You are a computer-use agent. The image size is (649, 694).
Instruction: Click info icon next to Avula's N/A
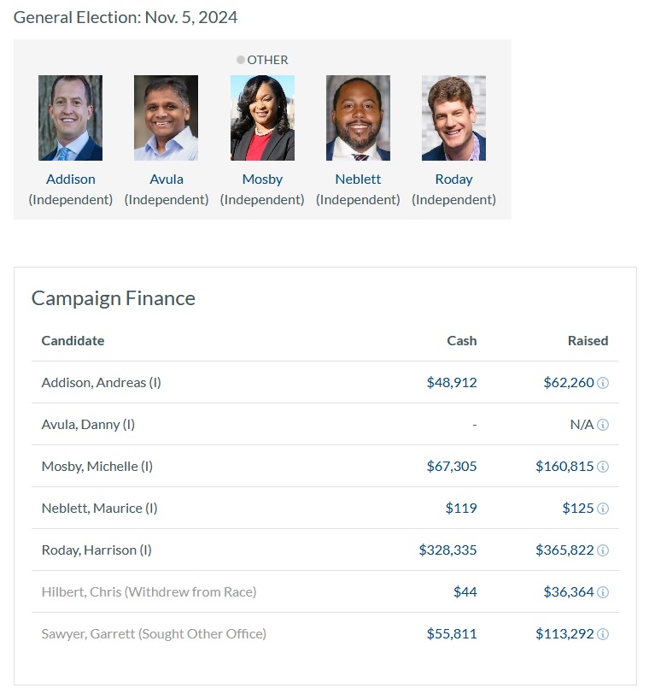click(603, 425)
